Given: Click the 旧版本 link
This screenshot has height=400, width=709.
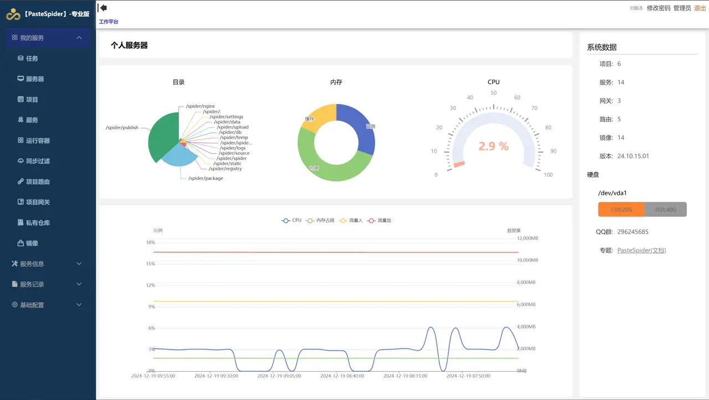Looking at the screenshot, I should pos(636,8).
